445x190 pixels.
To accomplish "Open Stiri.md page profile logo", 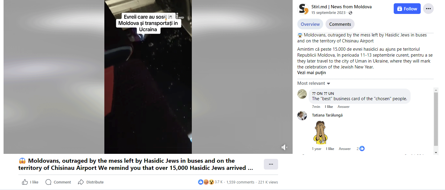I will [303, 9].
